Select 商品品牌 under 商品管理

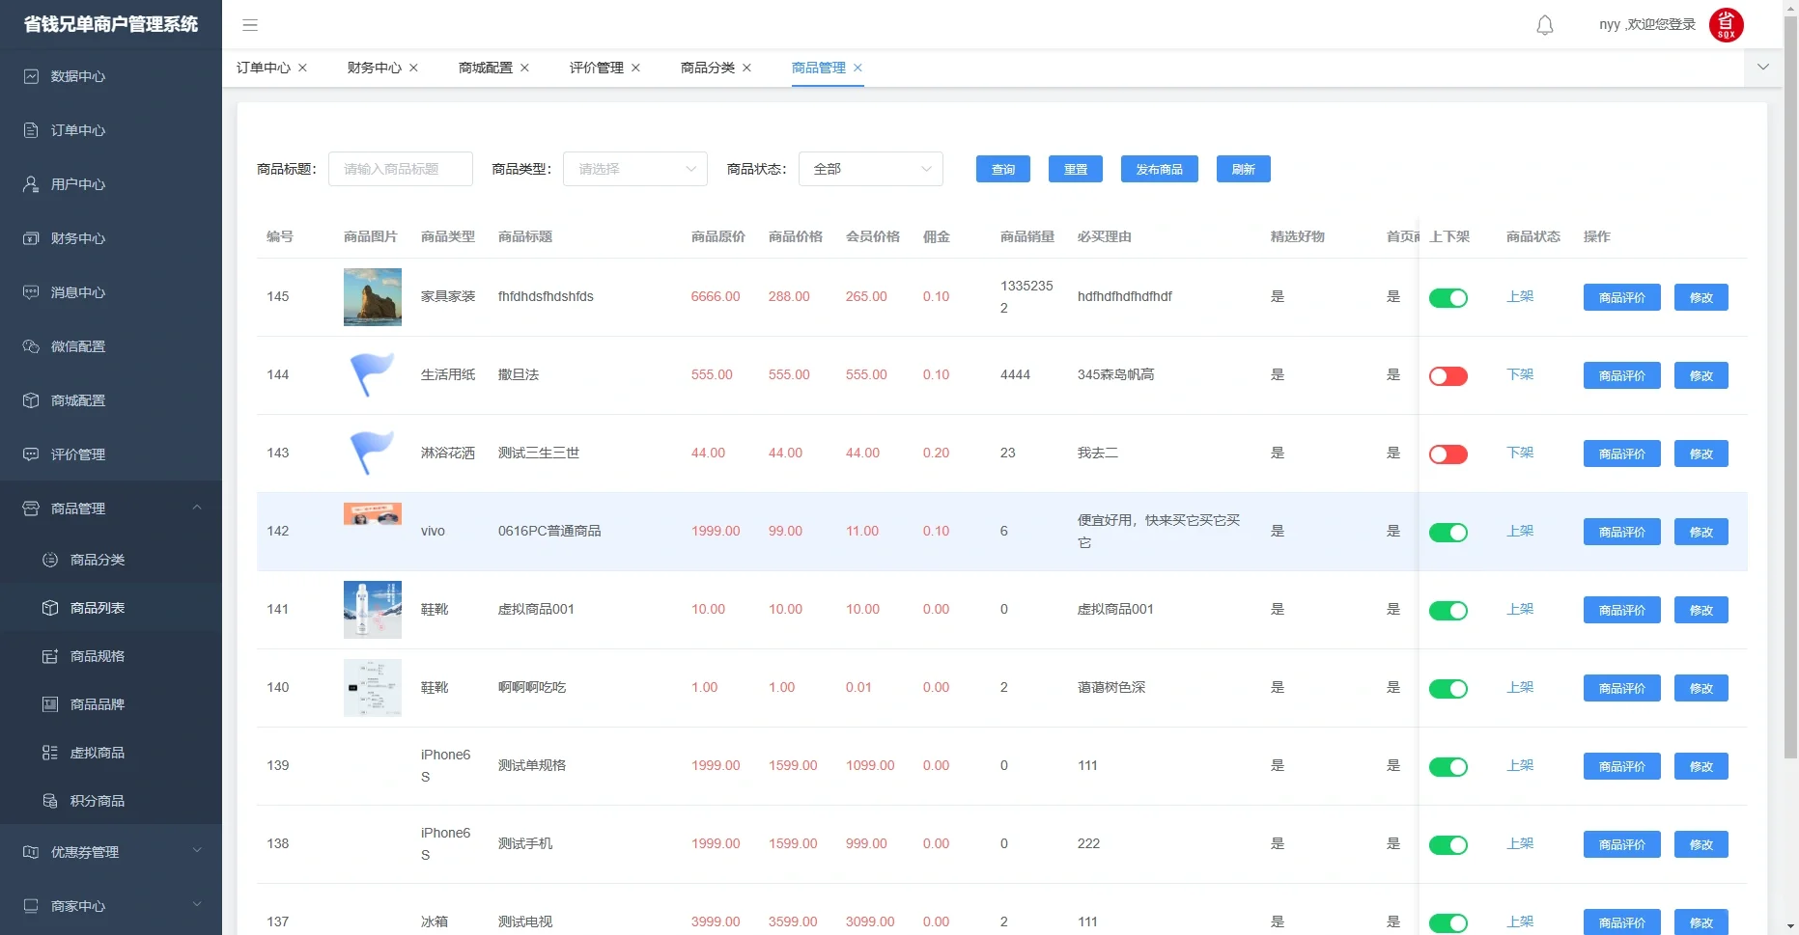(x=97, y=703)
